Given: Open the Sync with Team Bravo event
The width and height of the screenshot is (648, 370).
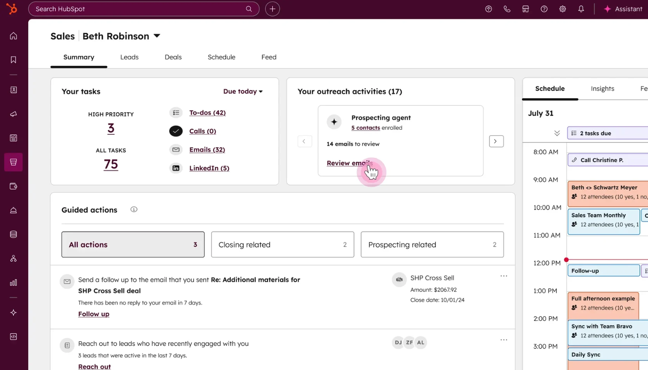Looking at the screenshot, I should coord(608,333).
